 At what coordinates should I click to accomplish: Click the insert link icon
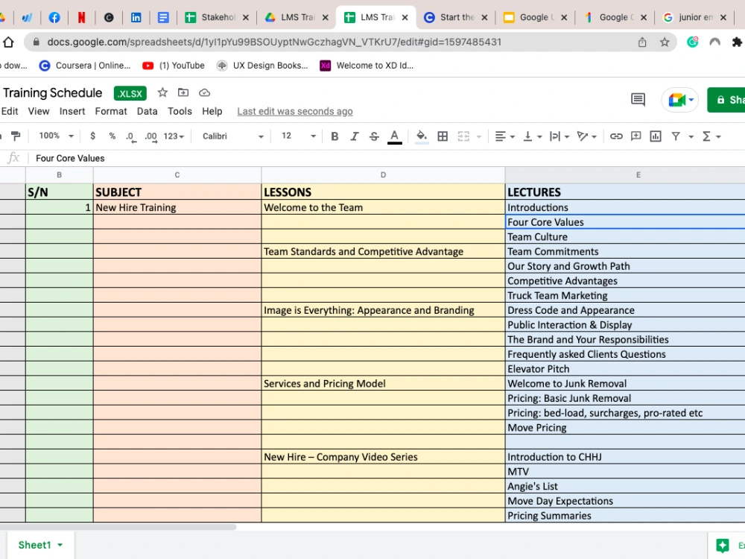pyautogui.click(x=616, y=136)
